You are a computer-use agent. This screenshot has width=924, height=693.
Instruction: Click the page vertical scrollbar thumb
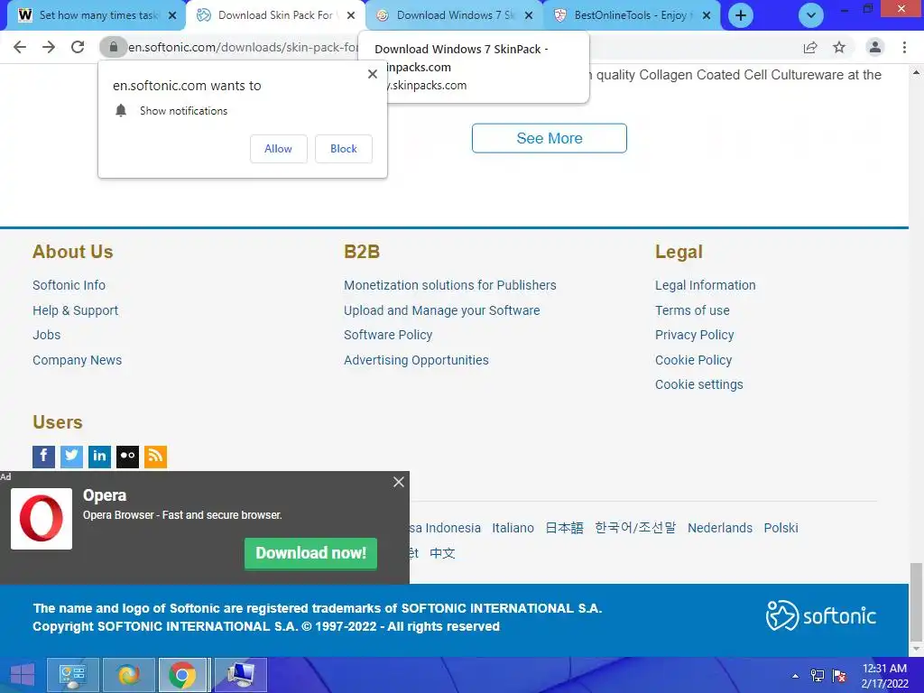click(916, 601)
